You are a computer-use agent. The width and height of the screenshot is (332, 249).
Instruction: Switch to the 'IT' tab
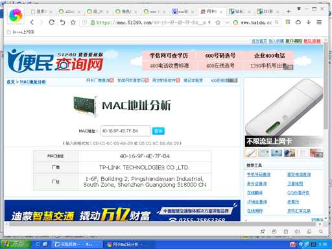pyautogui.click(x=268, y=12)
